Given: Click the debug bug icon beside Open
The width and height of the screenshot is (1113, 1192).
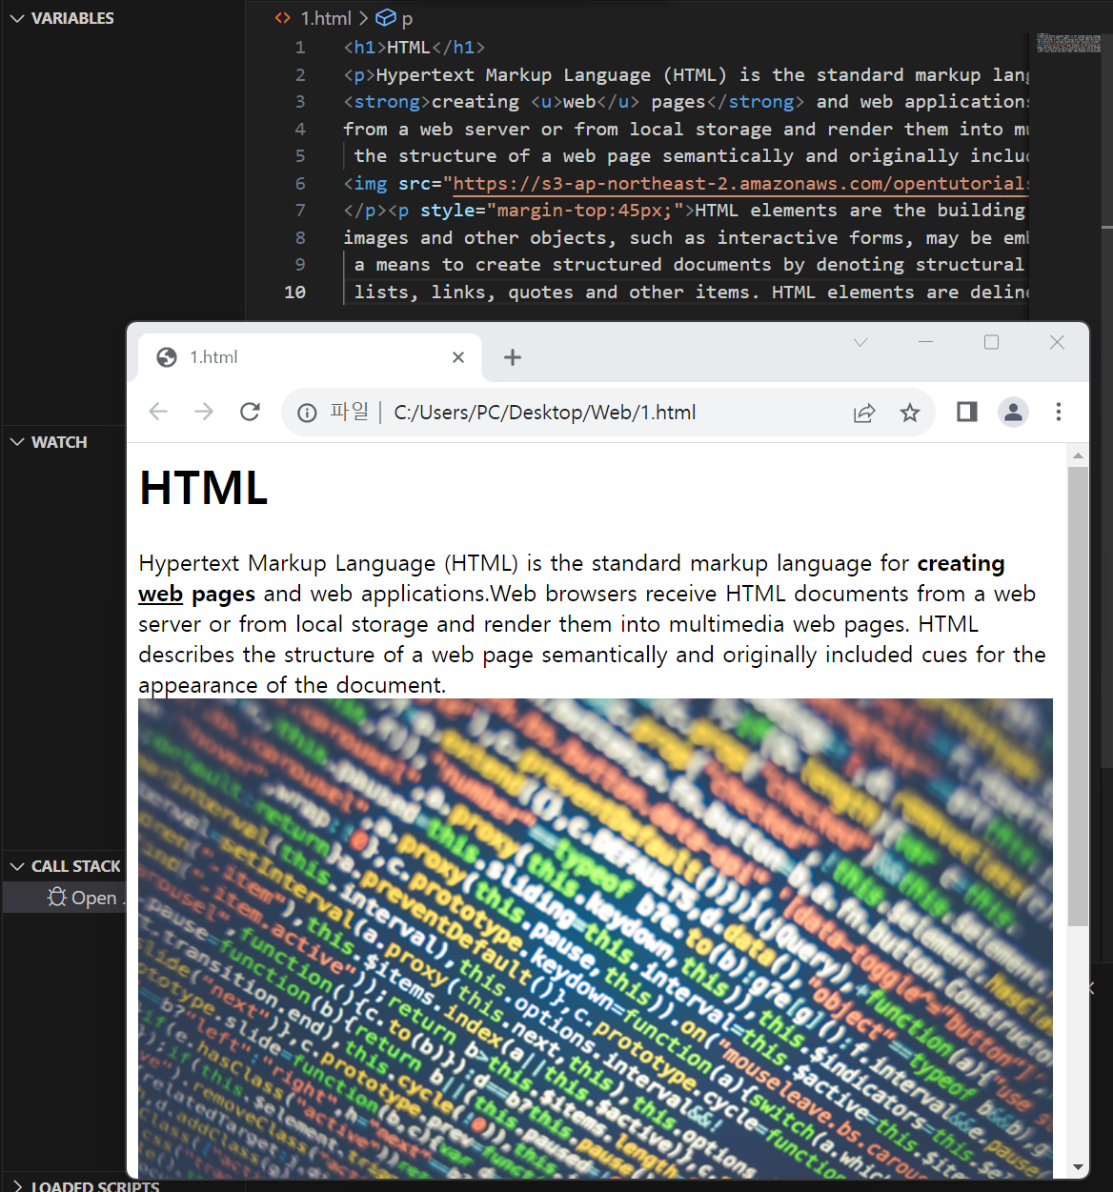Looking at the screenshot, I should tap(57, 898).
